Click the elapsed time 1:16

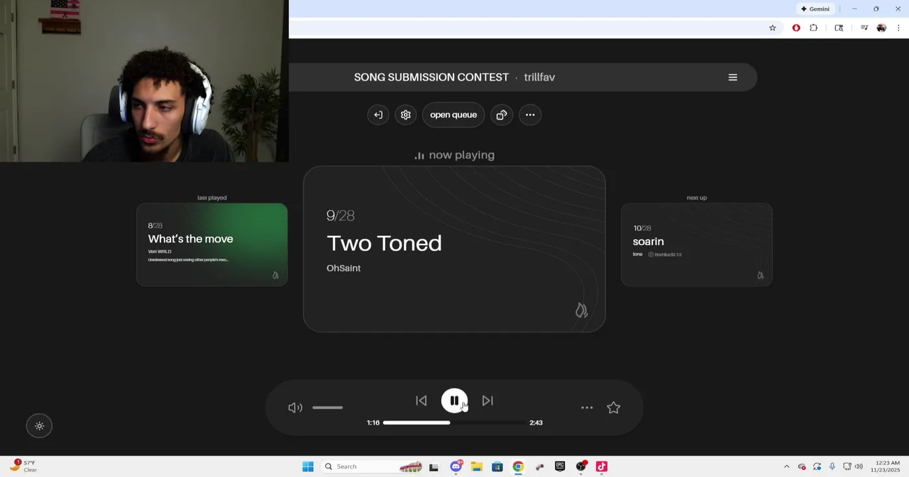373,423
